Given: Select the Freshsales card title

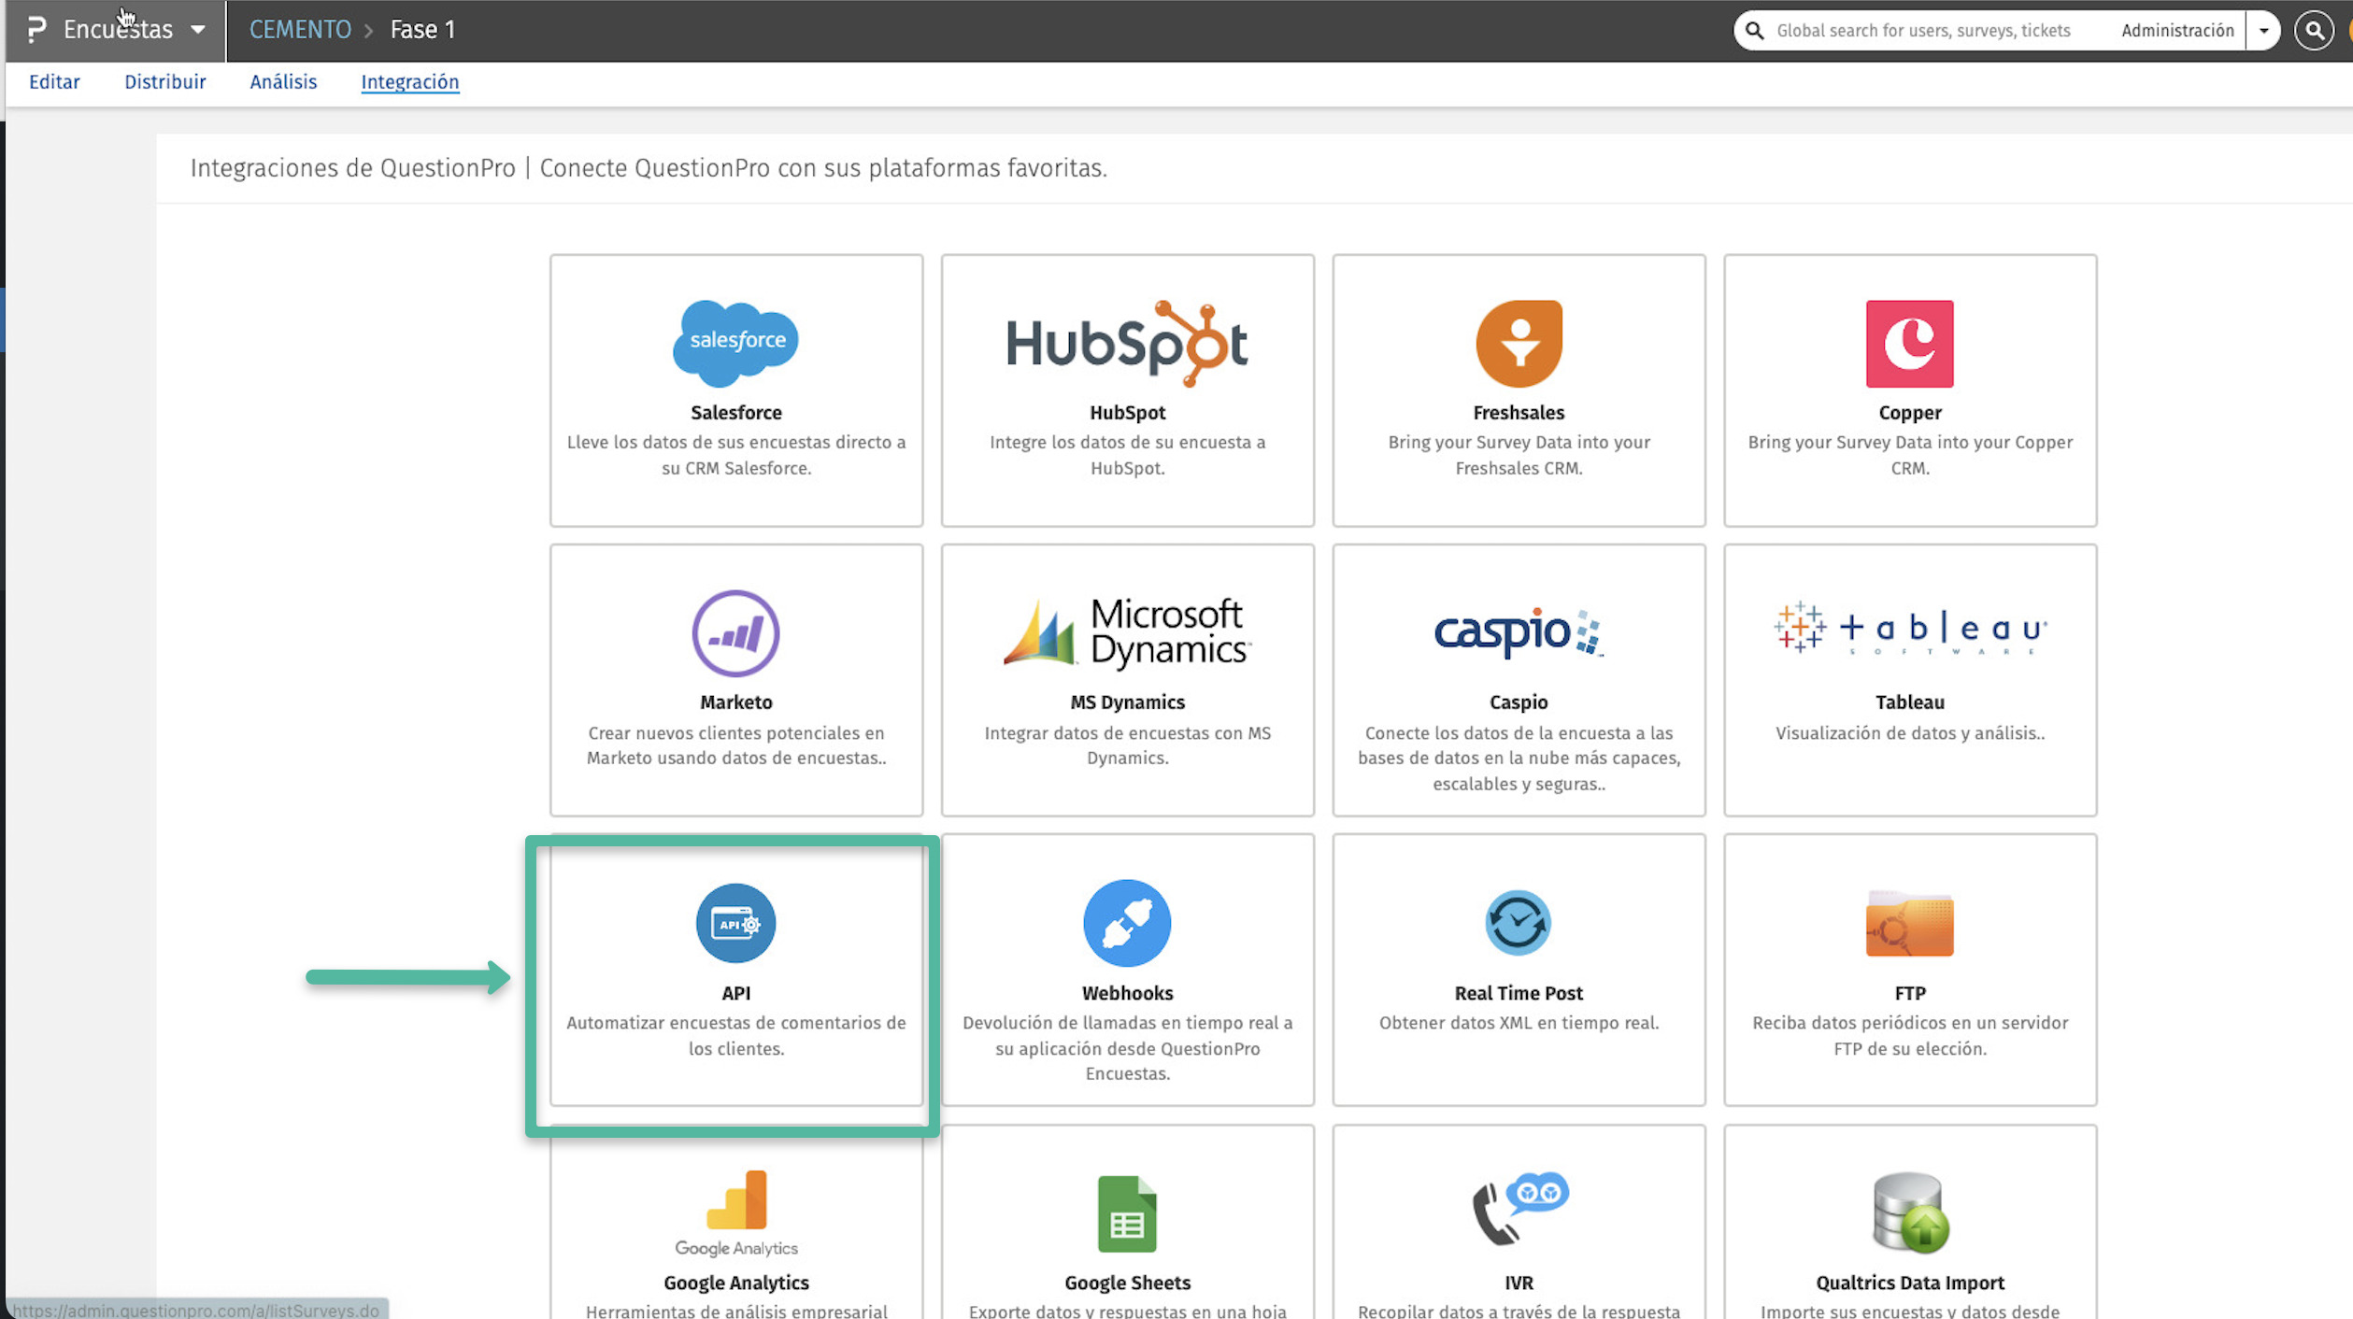Looking at the screenshot, I should click(1519, 413).
